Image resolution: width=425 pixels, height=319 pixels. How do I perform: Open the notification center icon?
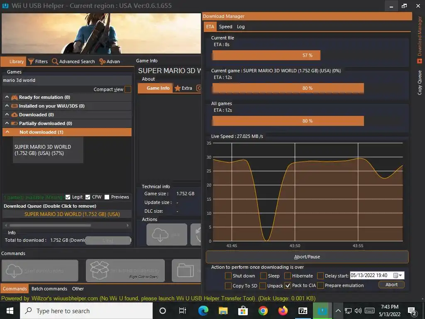tap(412, 312)
